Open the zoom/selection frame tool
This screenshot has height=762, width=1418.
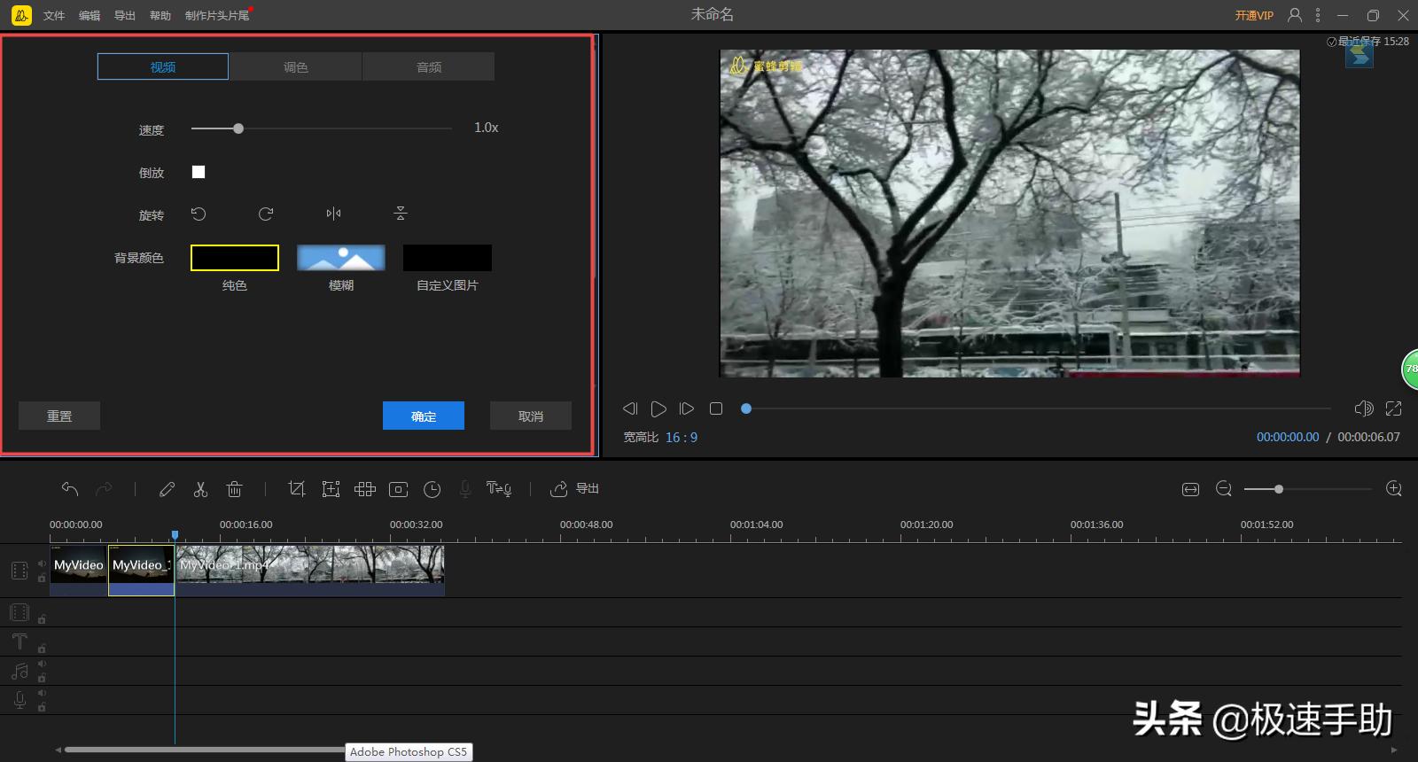coord(331,489)
